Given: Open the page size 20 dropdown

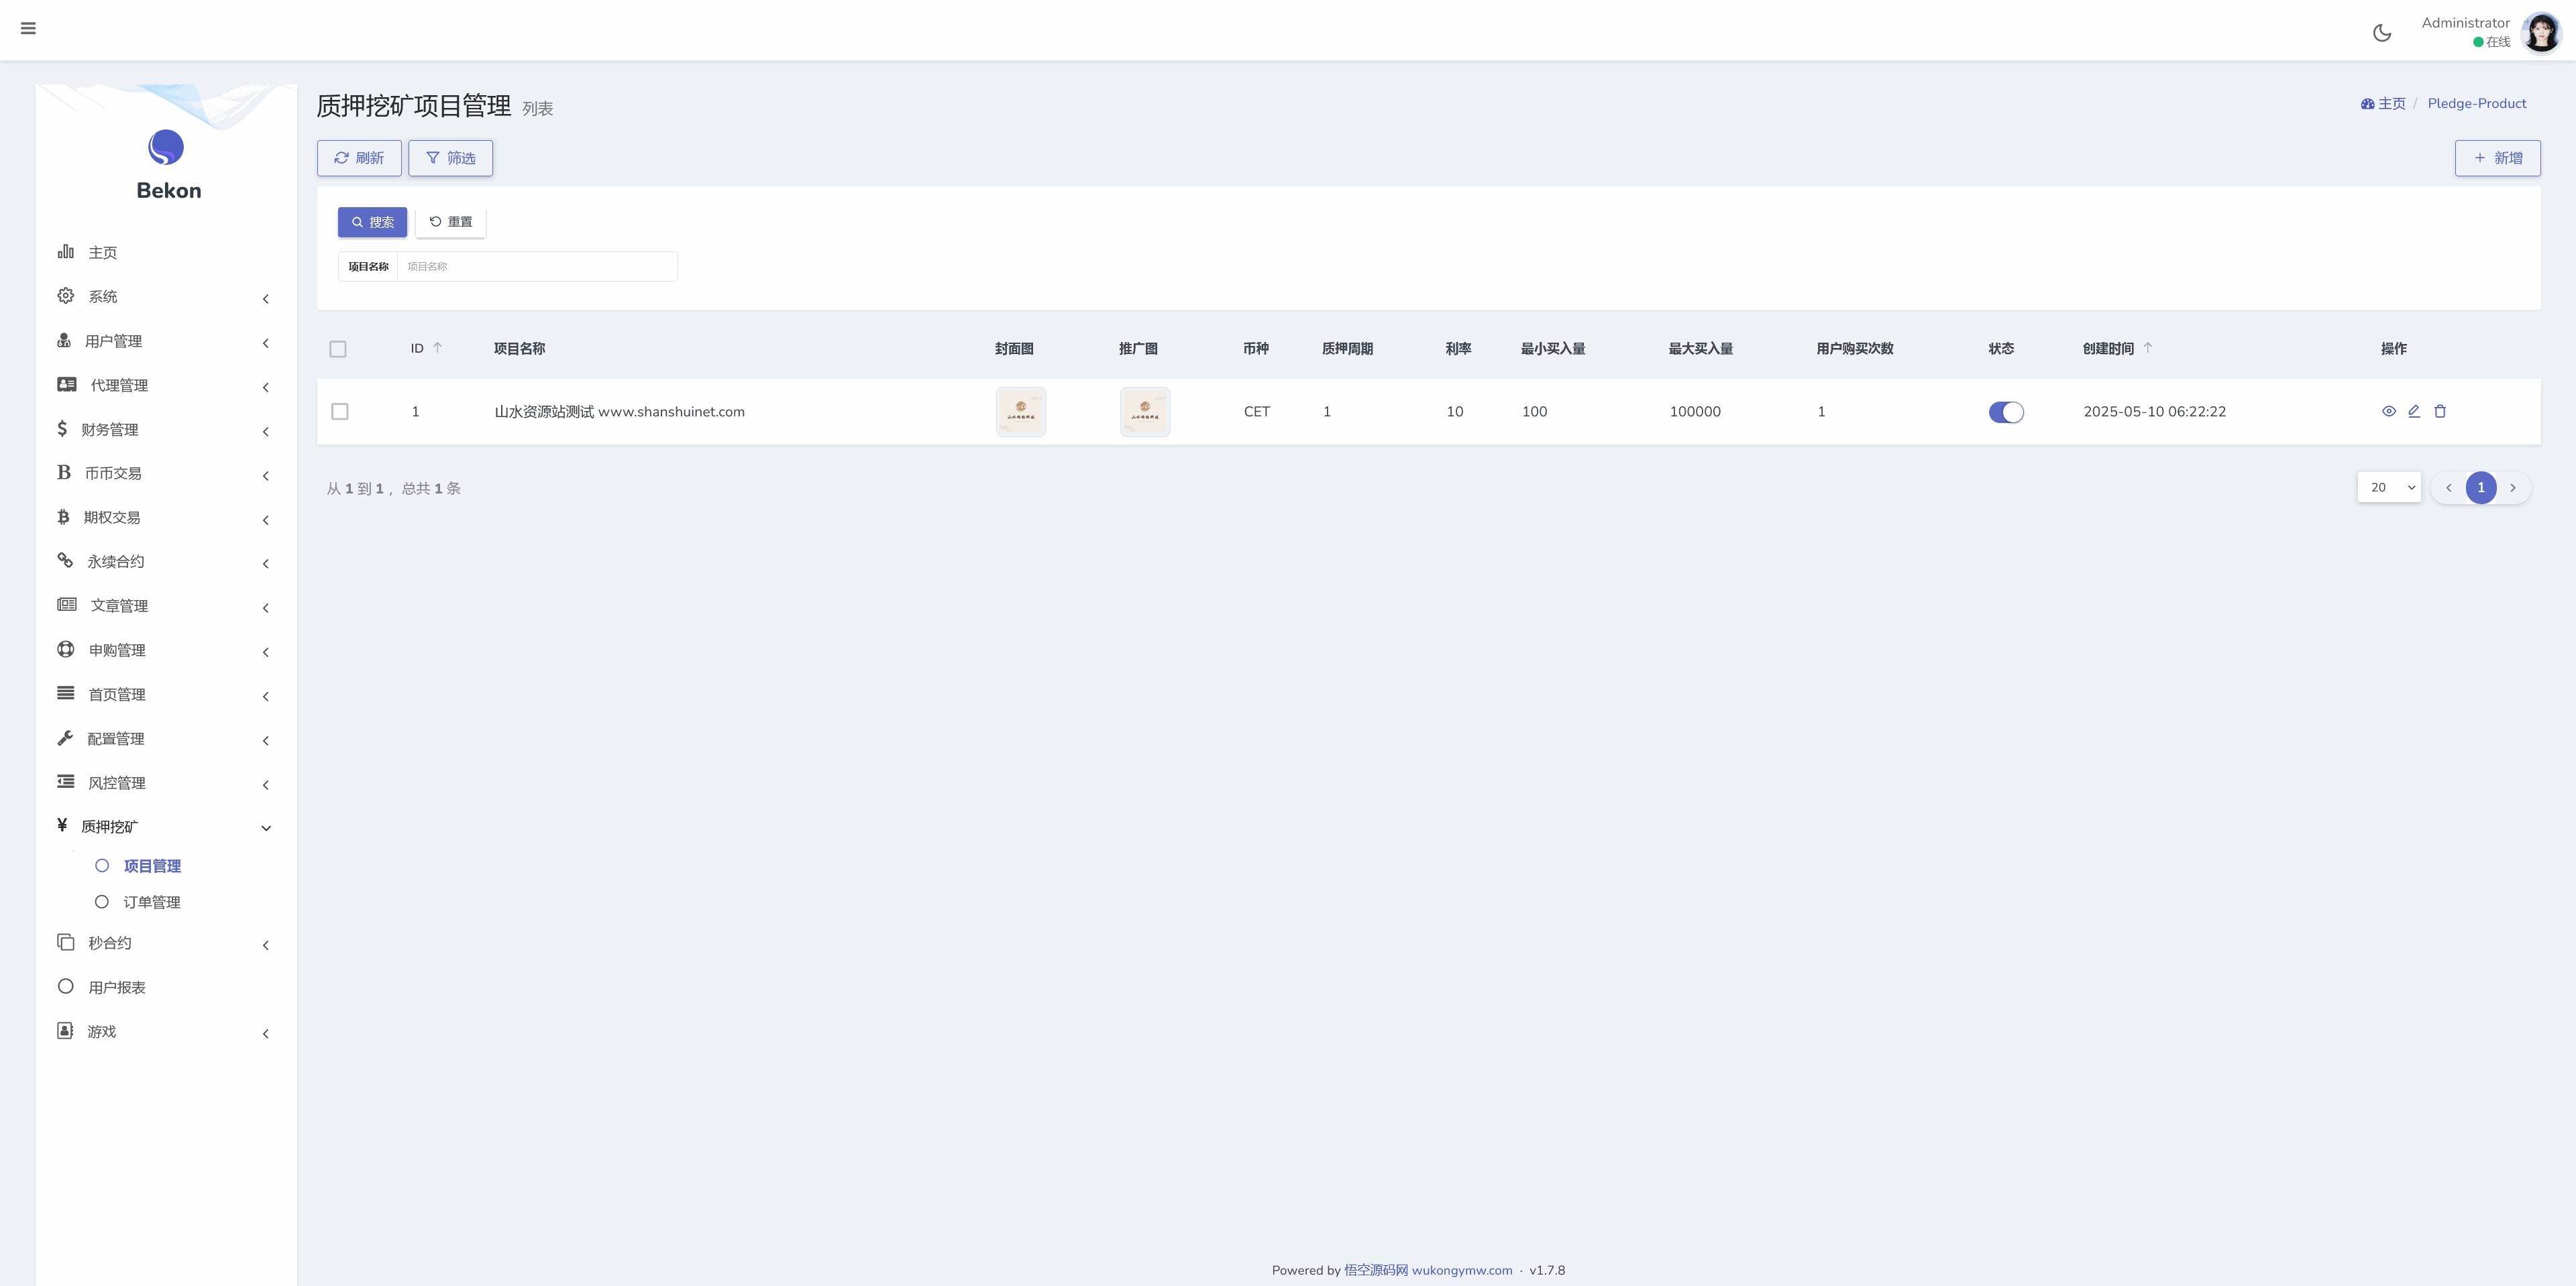Looking at the screenshot, I should (2389, 487).
